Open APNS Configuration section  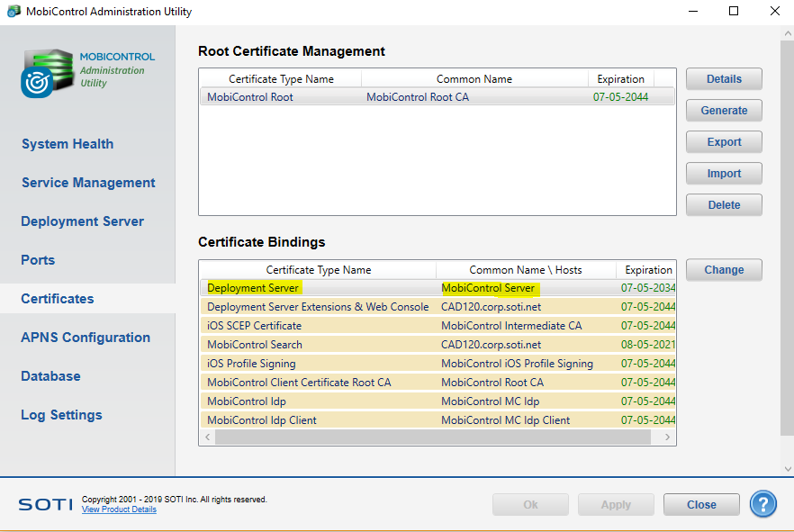[86, 338]
